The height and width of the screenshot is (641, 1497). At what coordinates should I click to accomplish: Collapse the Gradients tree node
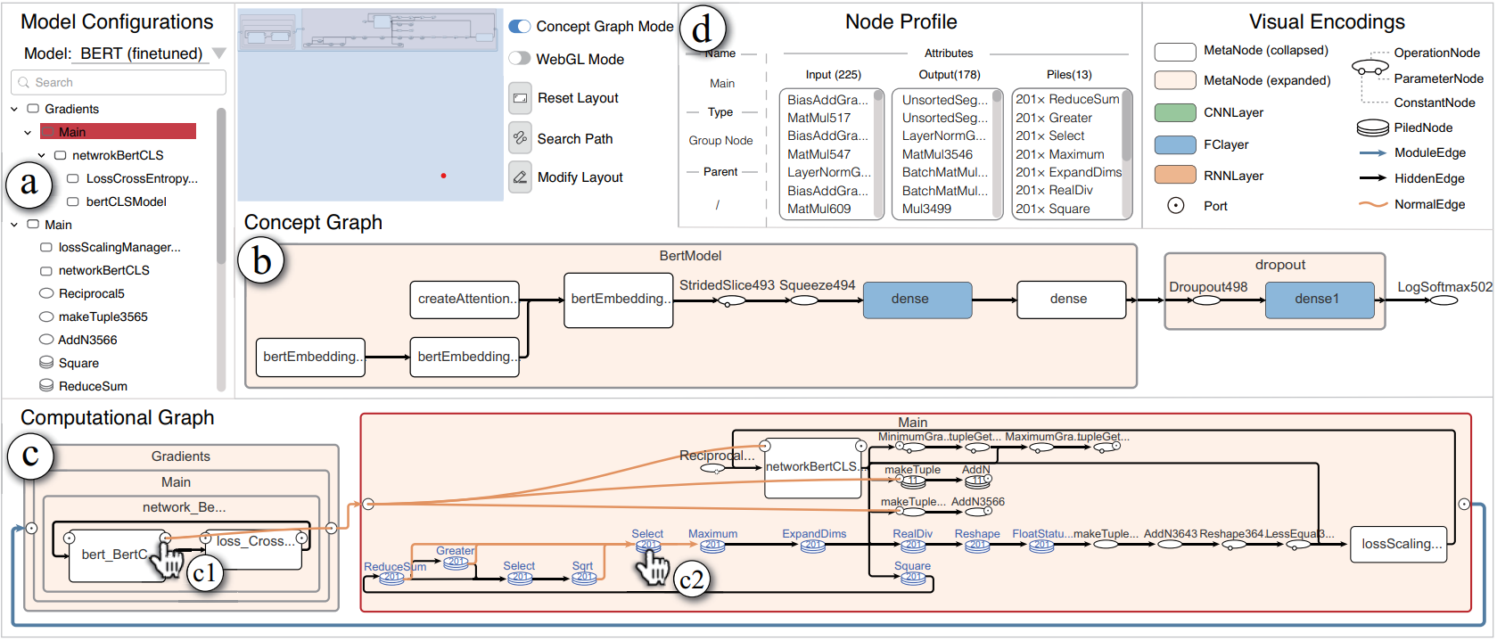(14, 109)
